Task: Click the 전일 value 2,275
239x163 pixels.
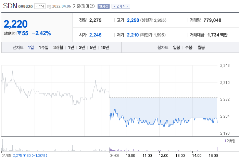Action: 96,20
